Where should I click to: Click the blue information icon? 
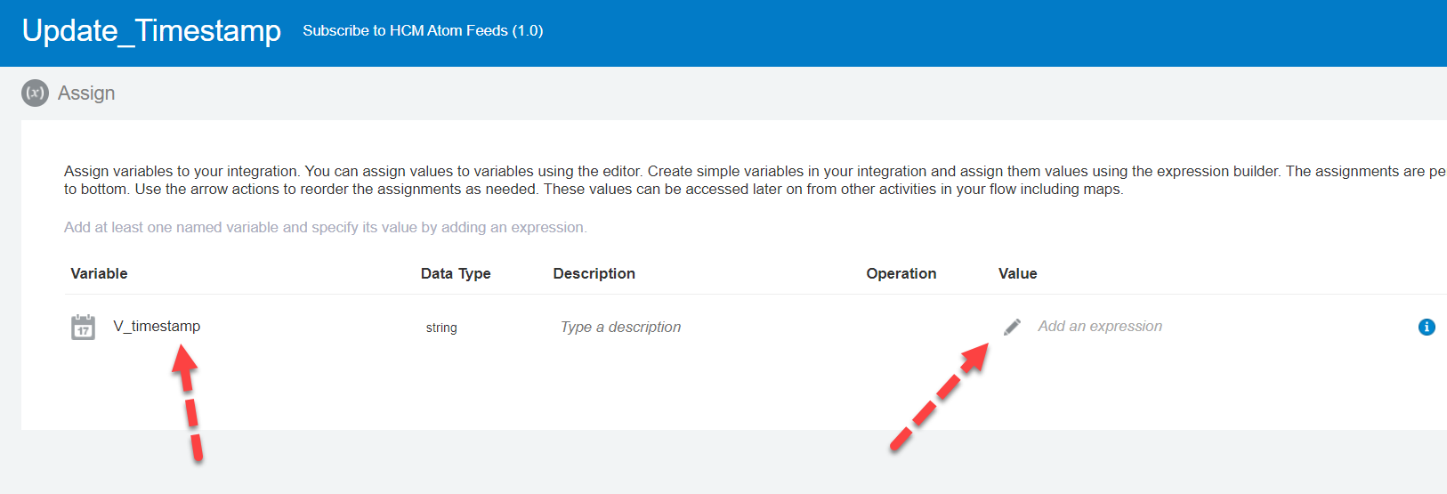tap(1427, 327)
